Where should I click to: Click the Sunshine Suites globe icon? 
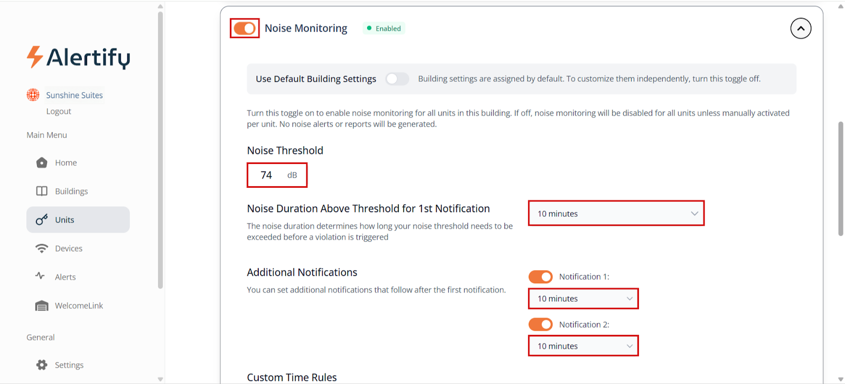[33, 95]
